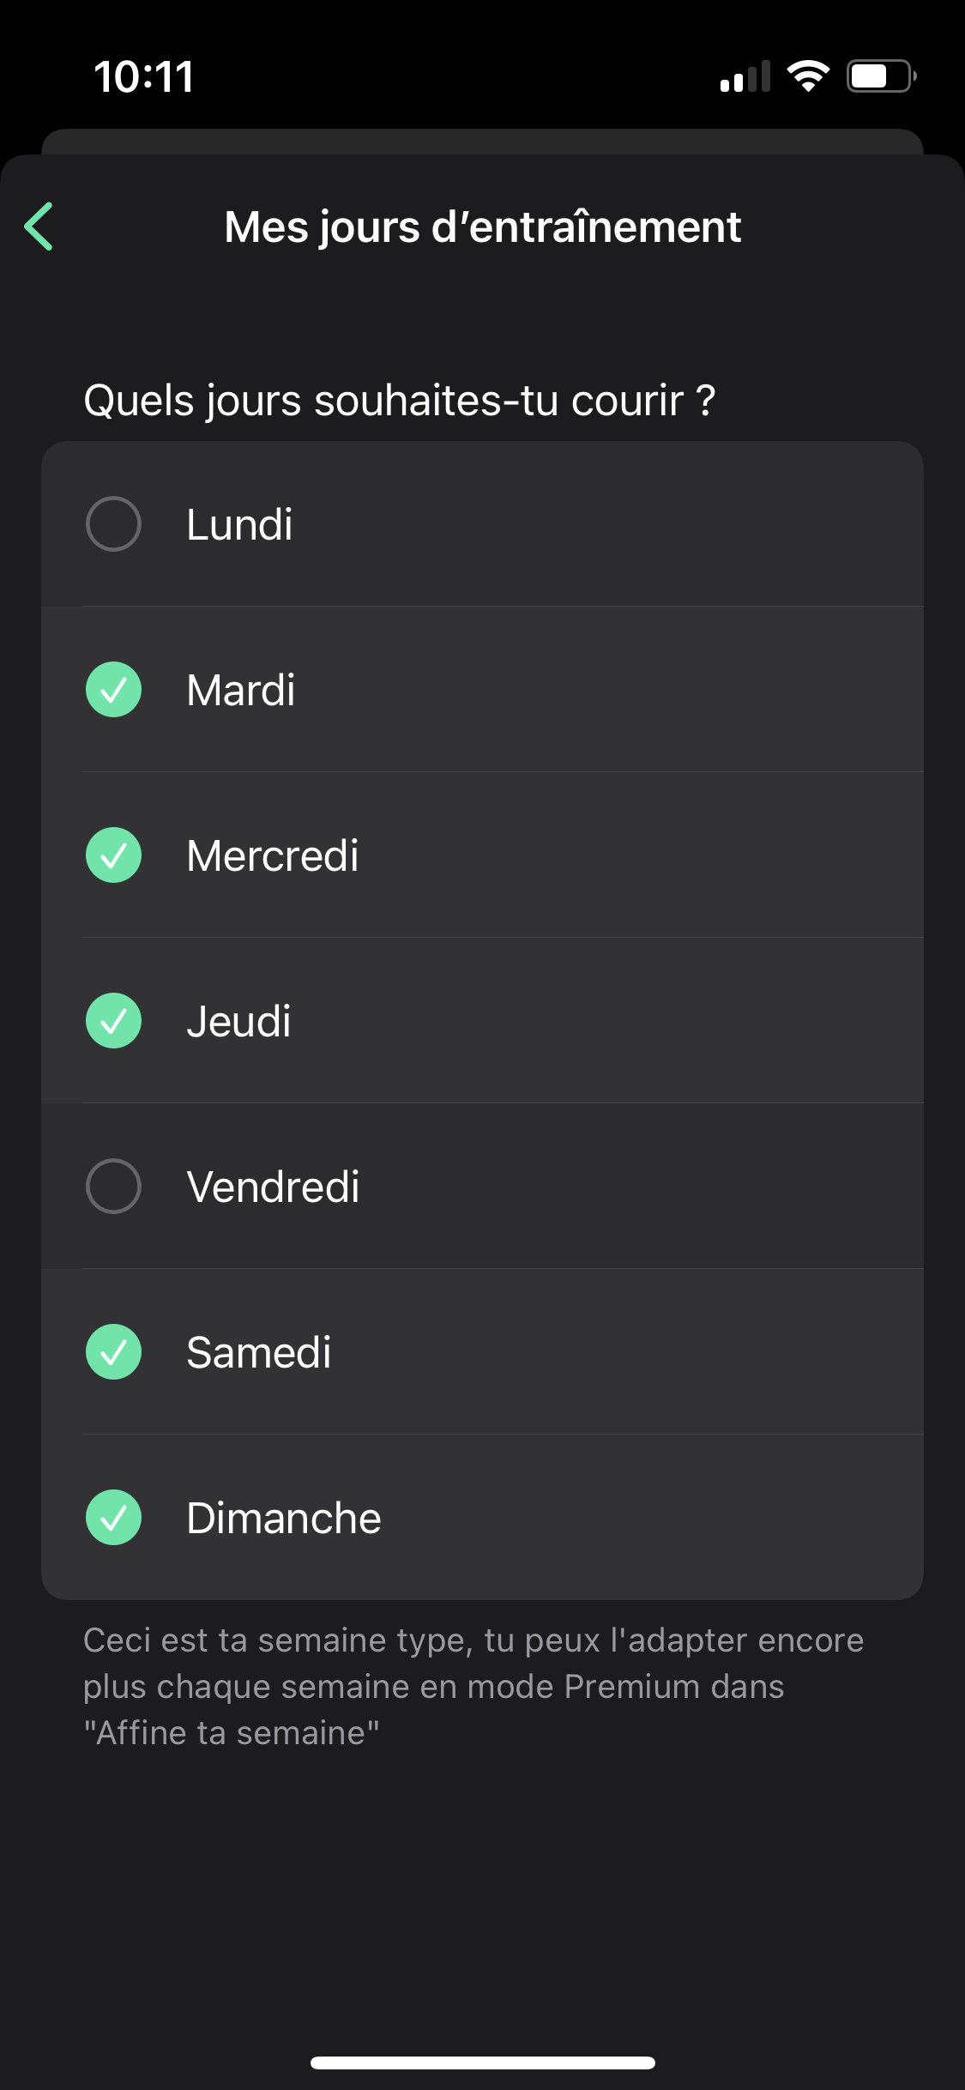
Task: Uncheck the Dimanche green checkmark
Action: pyautogui.click(x=113, y=1518)
